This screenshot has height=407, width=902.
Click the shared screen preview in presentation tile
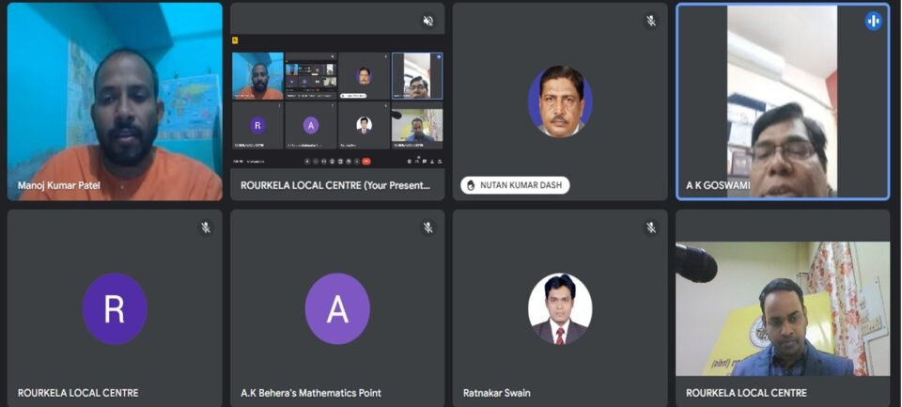point(337,102)
